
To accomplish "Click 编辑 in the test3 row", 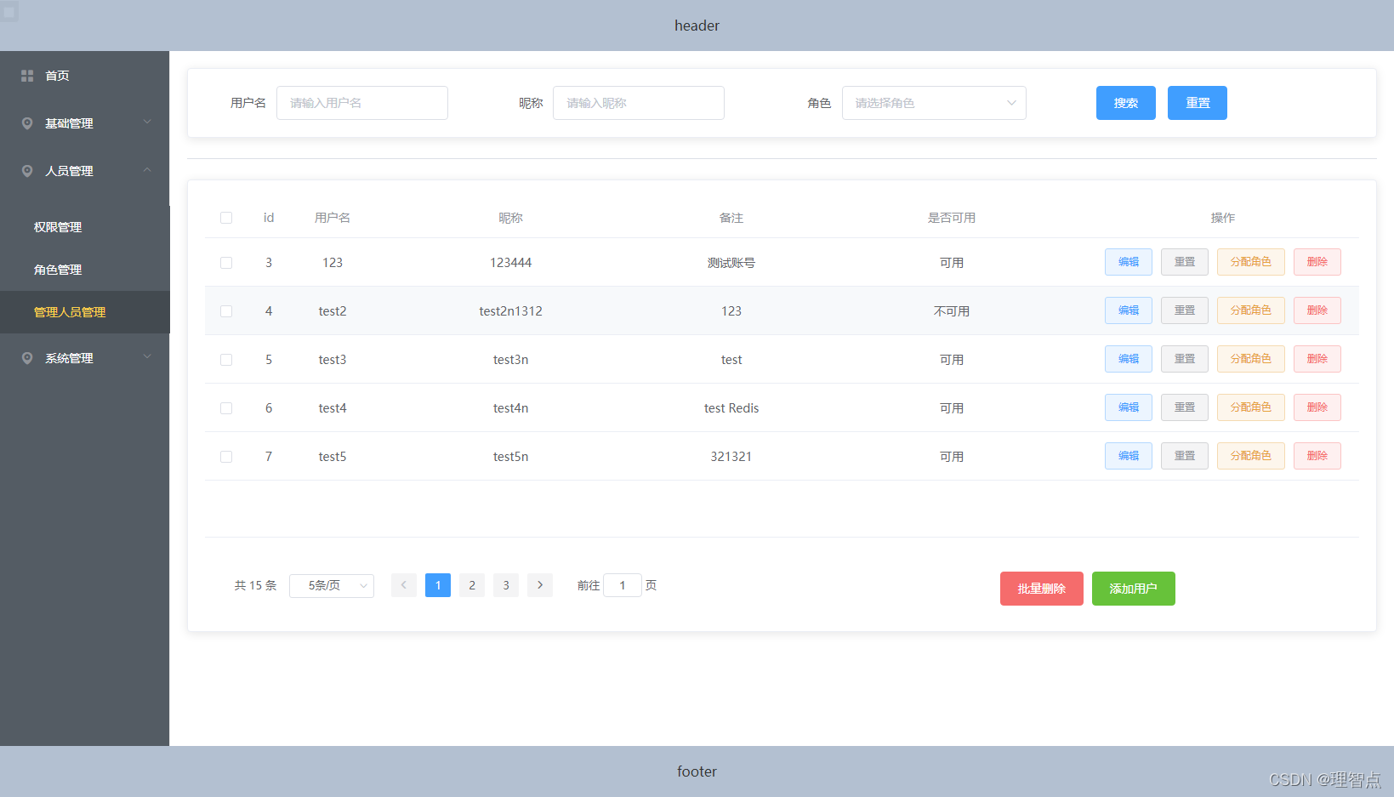I will coord(1129,359).
